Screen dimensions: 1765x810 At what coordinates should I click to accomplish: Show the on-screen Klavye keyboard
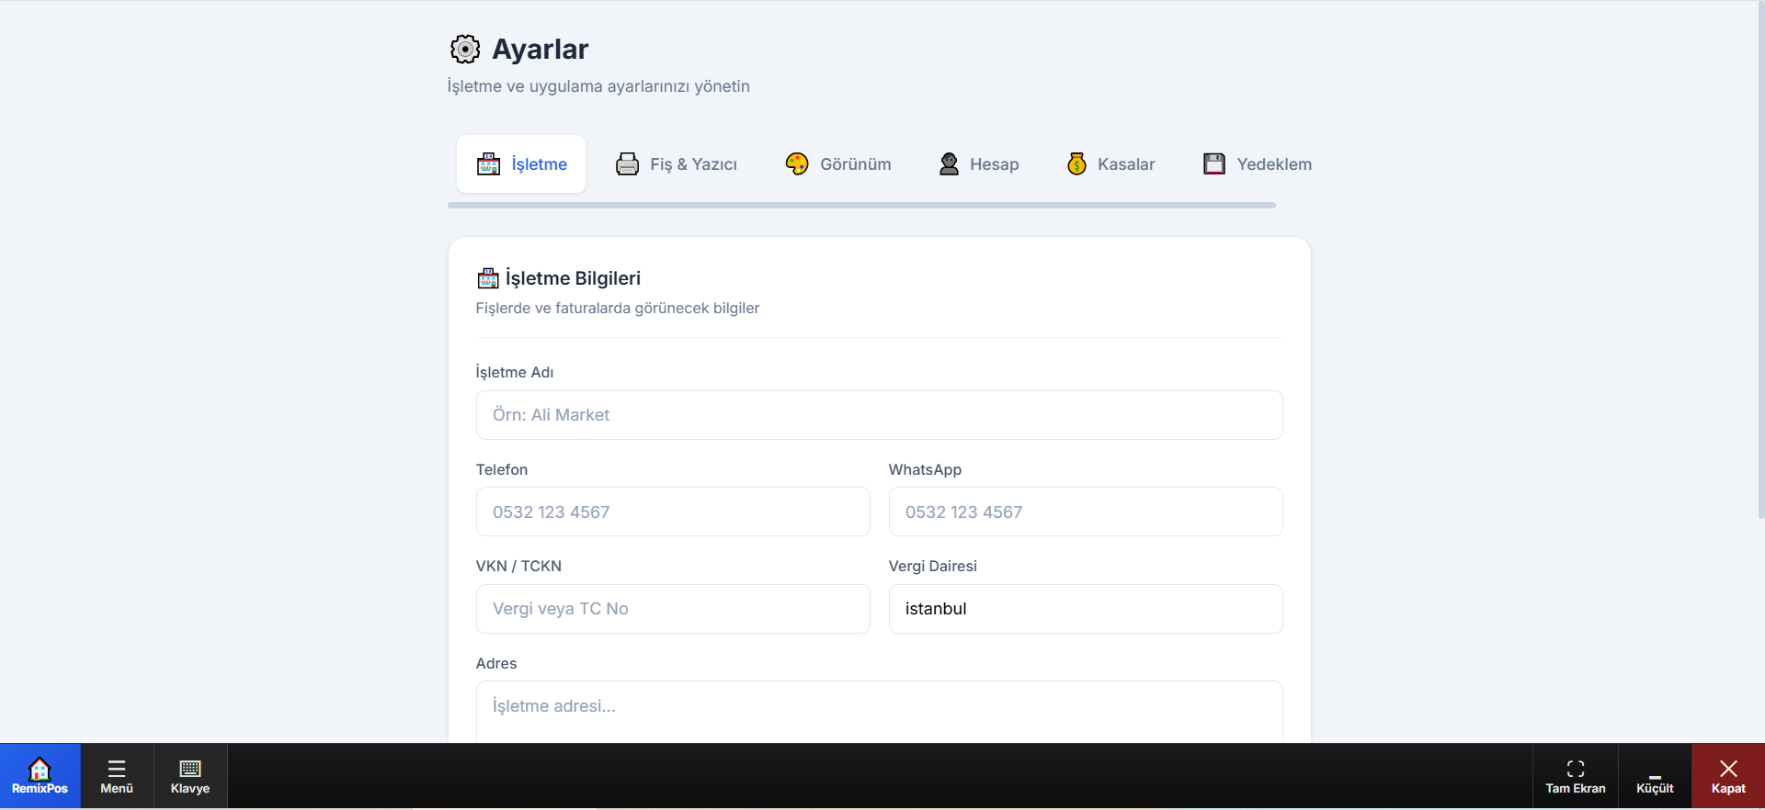click(x=190, y=776)
